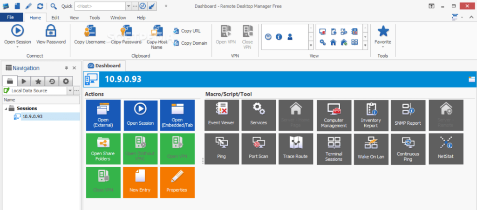The width and height of the screenshot is (477, 210).
Task: Click the Open Share Folders tile
Action: pyautogui.click(x=103, y=149)
